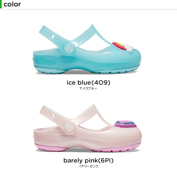177x177 pixels.
Task: Click the "color" section heading
Action: click(12, 4)
